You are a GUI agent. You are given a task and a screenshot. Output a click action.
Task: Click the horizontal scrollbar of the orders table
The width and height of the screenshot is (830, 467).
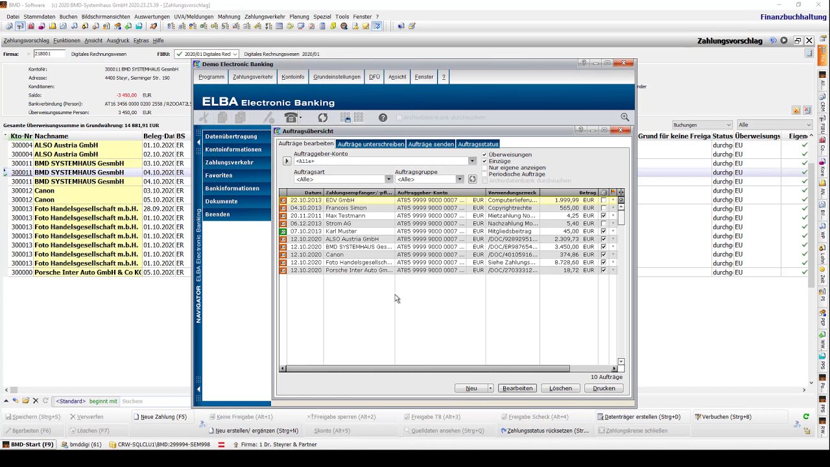tap(427, 368)
